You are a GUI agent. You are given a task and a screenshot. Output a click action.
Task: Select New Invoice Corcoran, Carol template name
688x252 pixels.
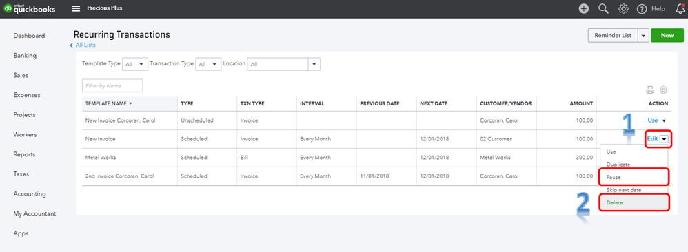[120, 120]
